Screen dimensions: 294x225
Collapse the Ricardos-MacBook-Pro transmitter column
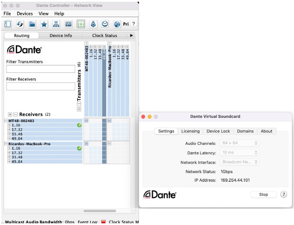point(109,43)
